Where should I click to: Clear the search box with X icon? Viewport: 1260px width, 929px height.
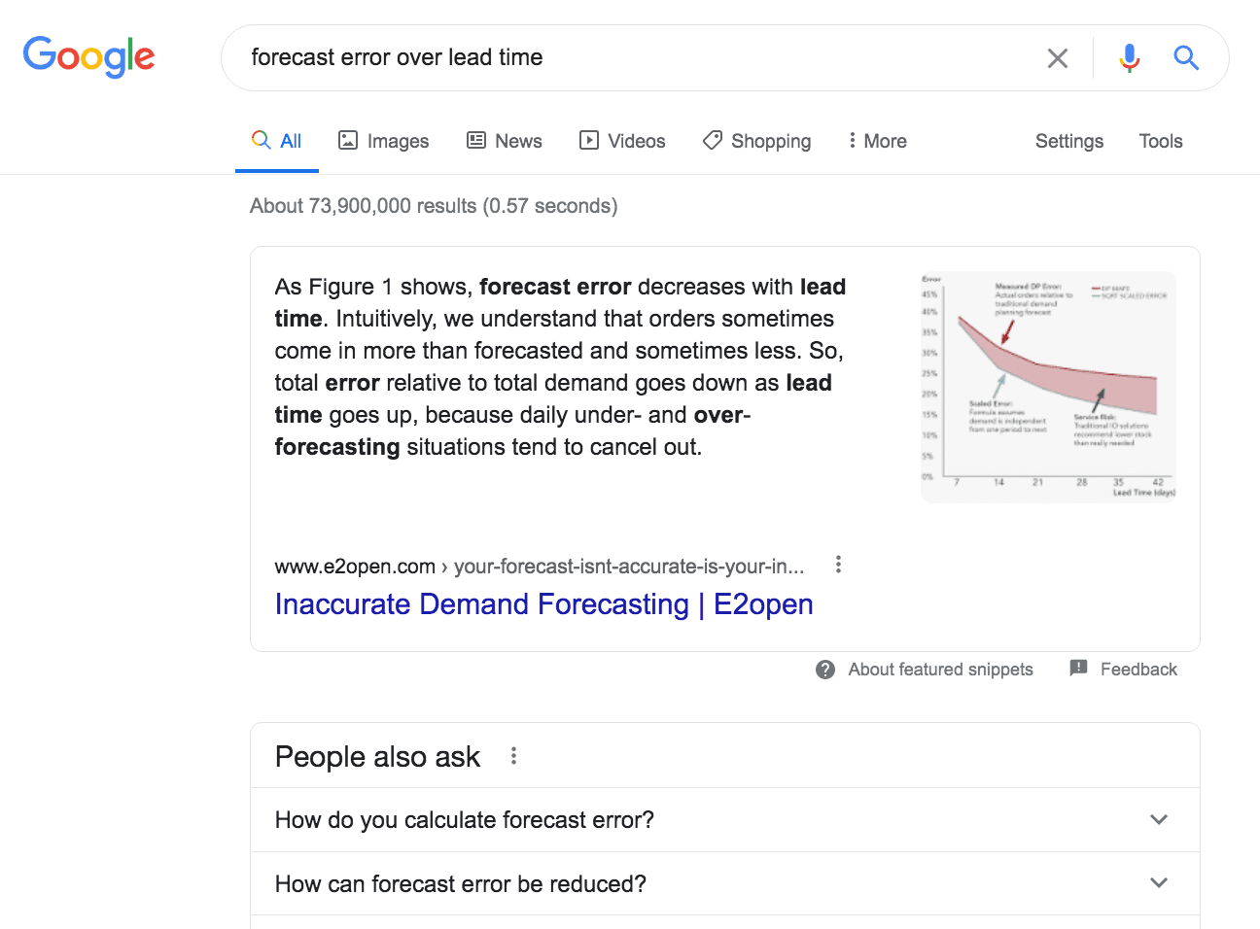coord(1058,58)
